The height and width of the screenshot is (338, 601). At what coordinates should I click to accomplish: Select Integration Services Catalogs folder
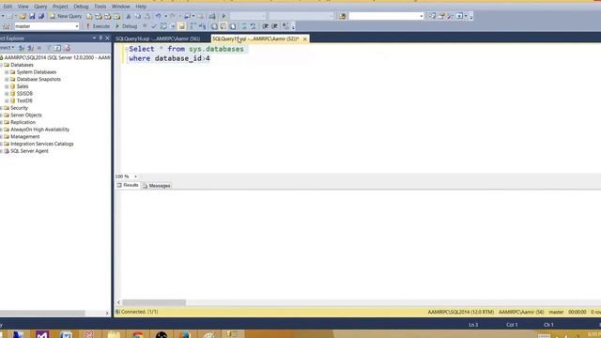coord(41,144)
